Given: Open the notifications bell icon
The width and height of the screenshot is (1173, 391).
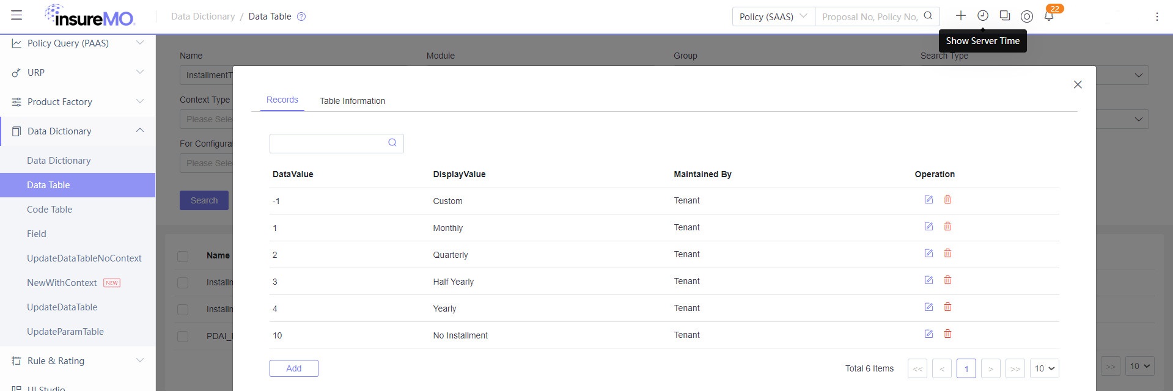Looking at the screenshot, I should coord(1049,16).
